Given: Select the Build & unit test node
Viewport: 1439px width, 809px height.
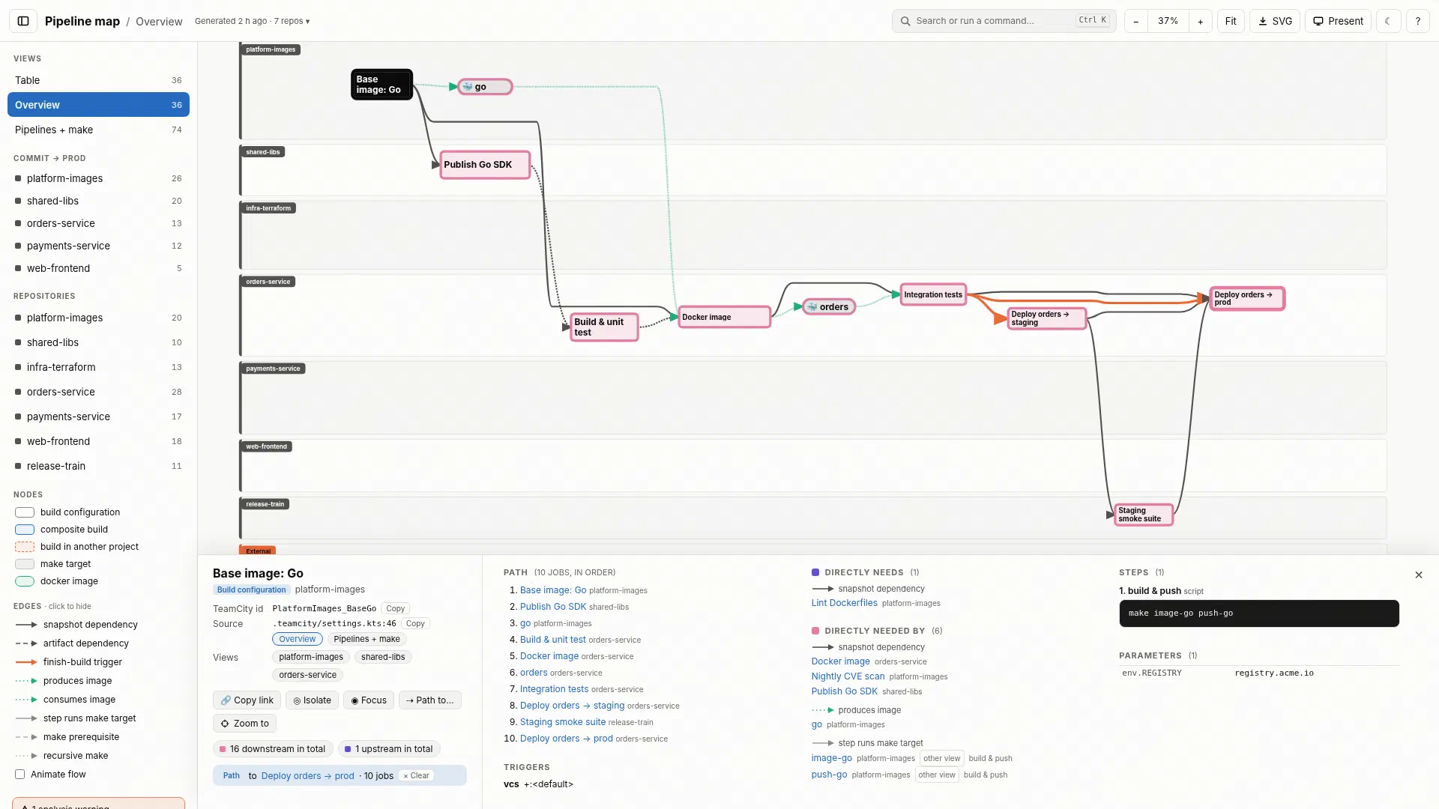Looking at the screenshot, I should (604, 327).
